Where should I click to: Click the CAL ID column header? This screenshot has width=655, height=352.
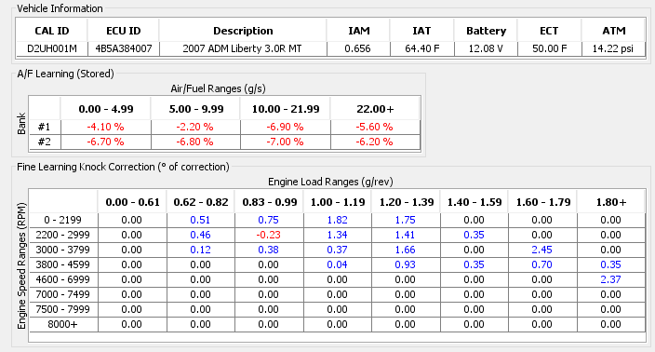(x=52, y=31)
